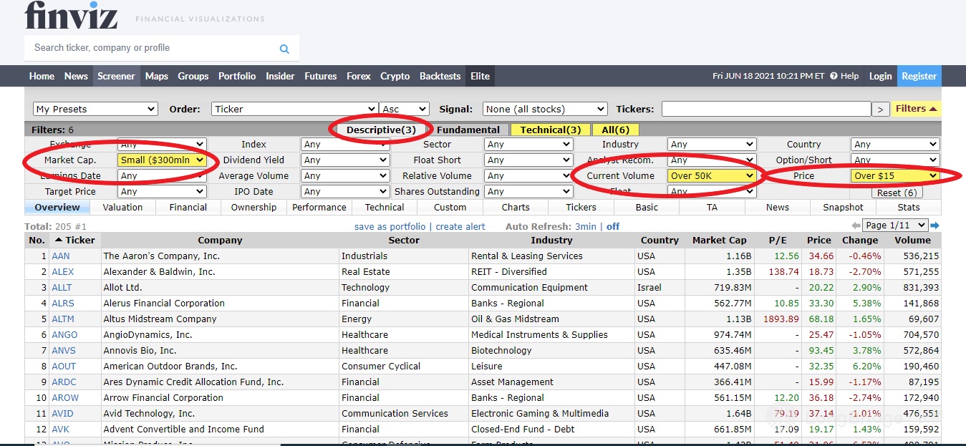
Task: Open the Price filter dropdown
Action: point(895,176)
